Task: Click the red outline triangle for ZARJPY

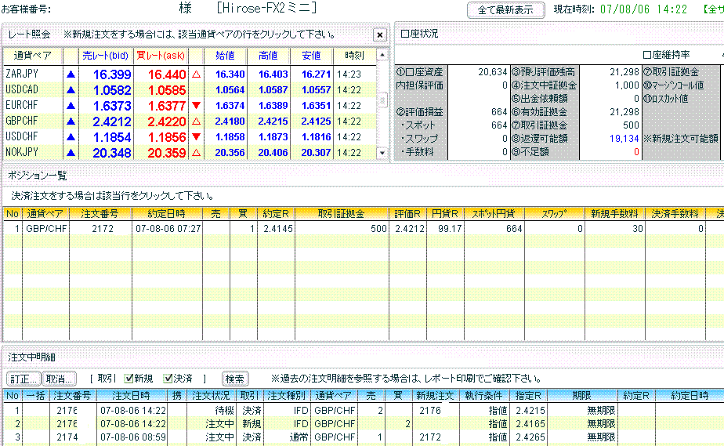Action: click(196, 74)
